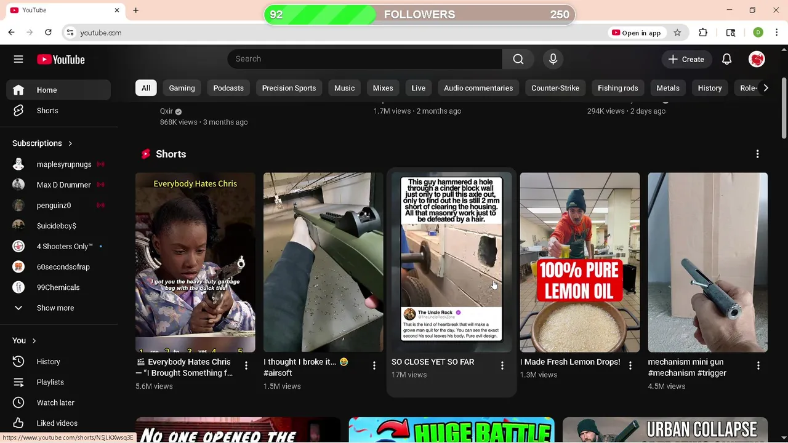Open Playlists in sidebar

59,382
